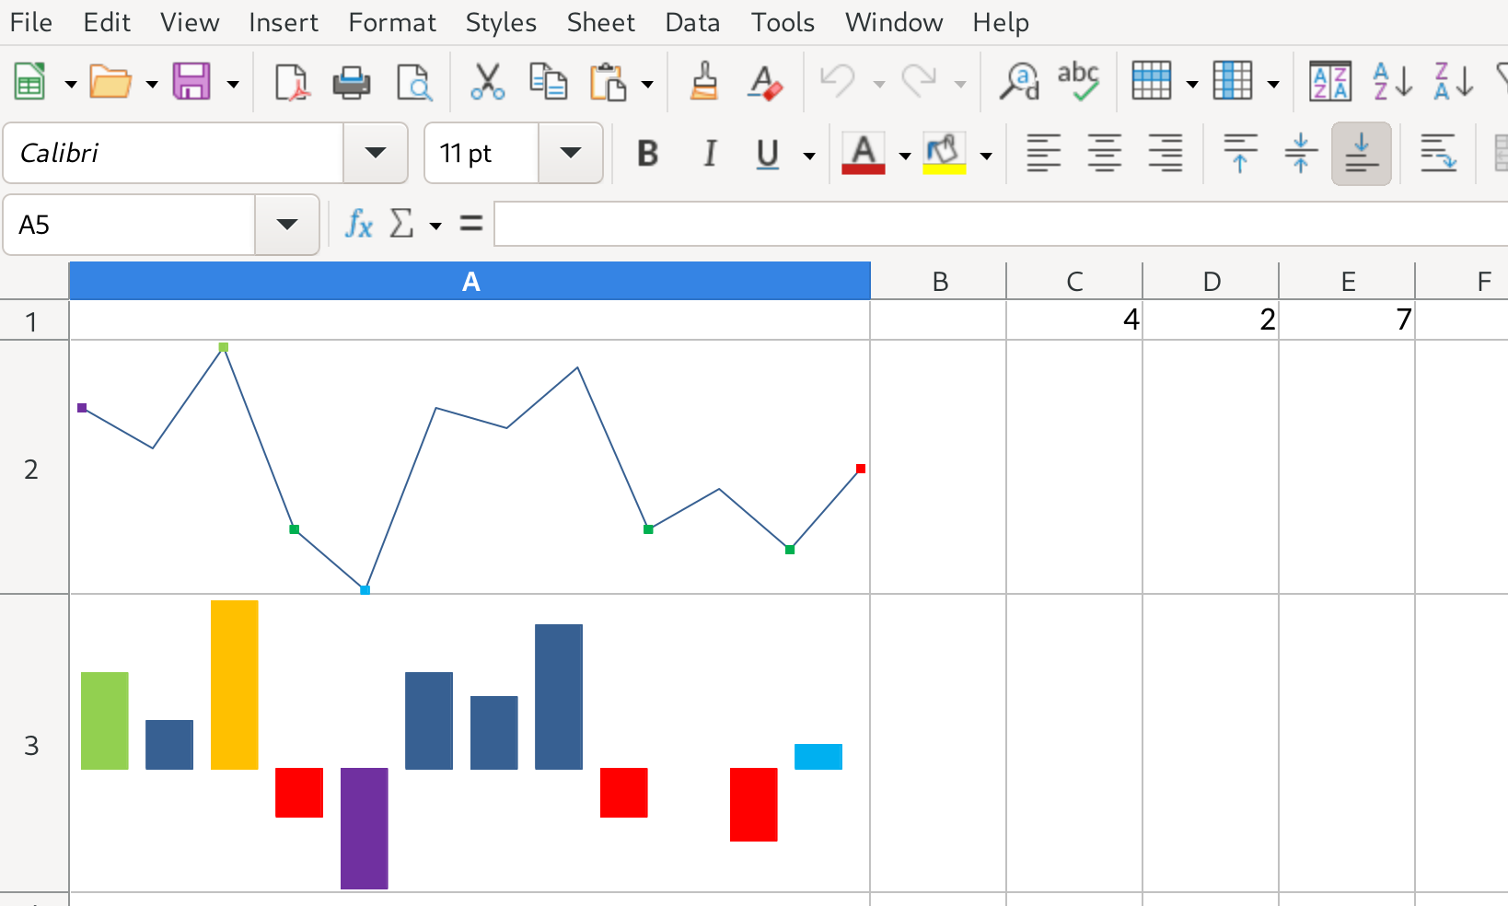Select column A header
The height and width of the screenshot is (906, 1508).
click(x=470, y=282)
